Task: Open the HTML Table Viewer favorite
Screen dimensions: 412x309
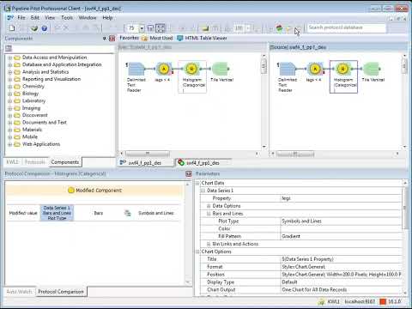Action: click(x=202, y=38)
